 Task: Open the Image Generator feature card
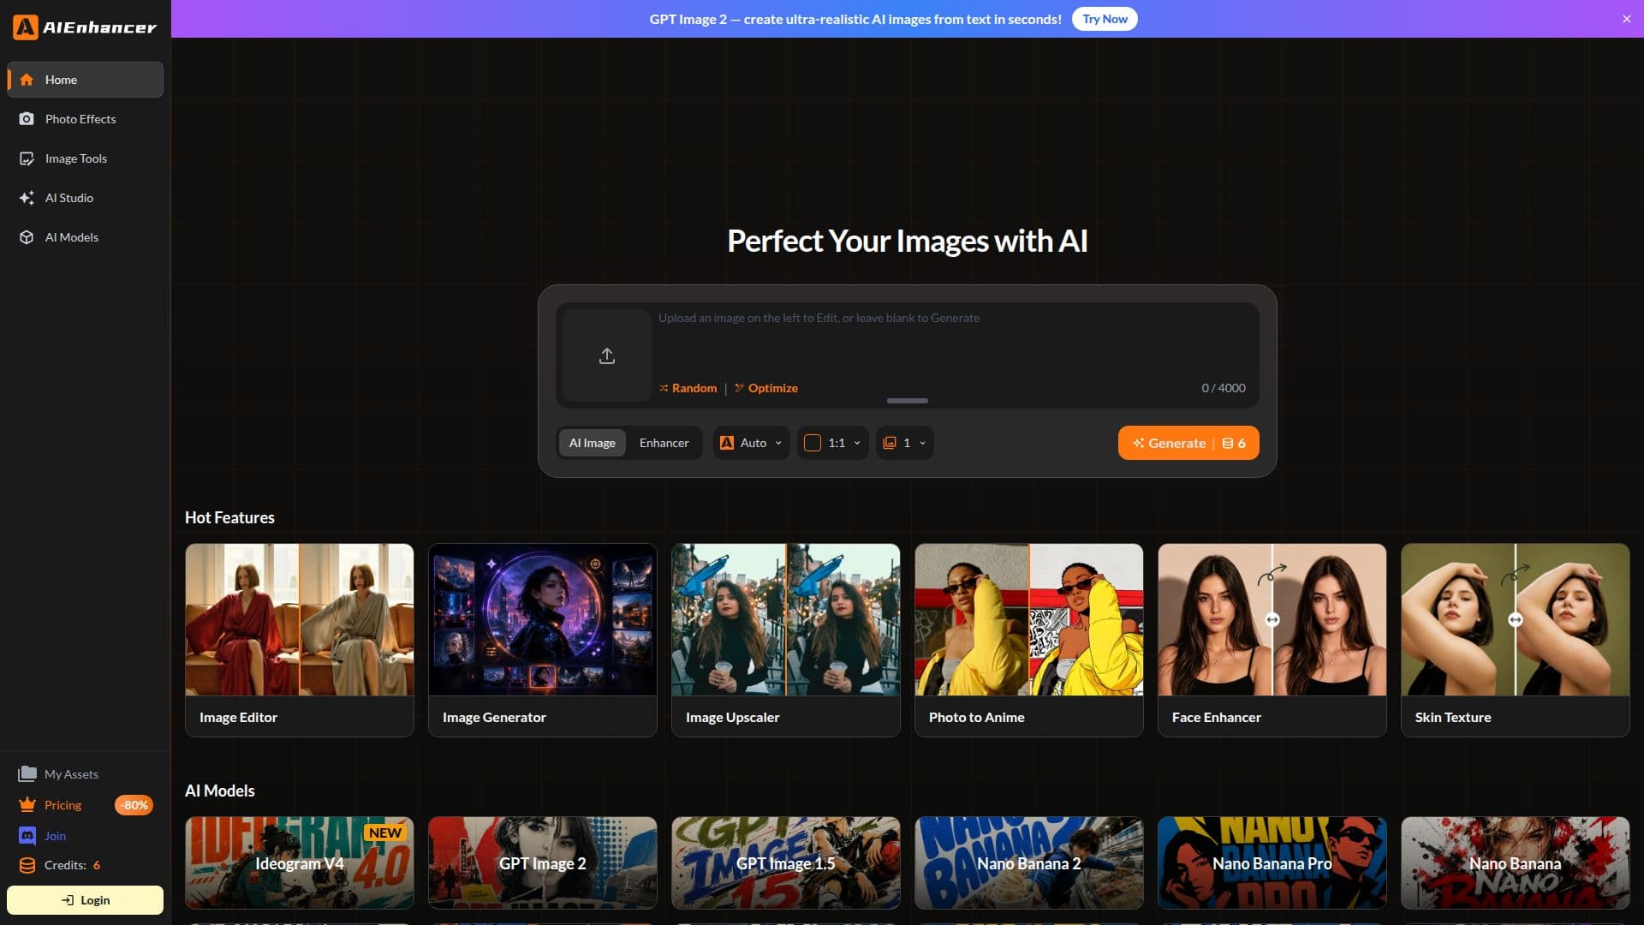pyautogui.click(x=543, y=640)
